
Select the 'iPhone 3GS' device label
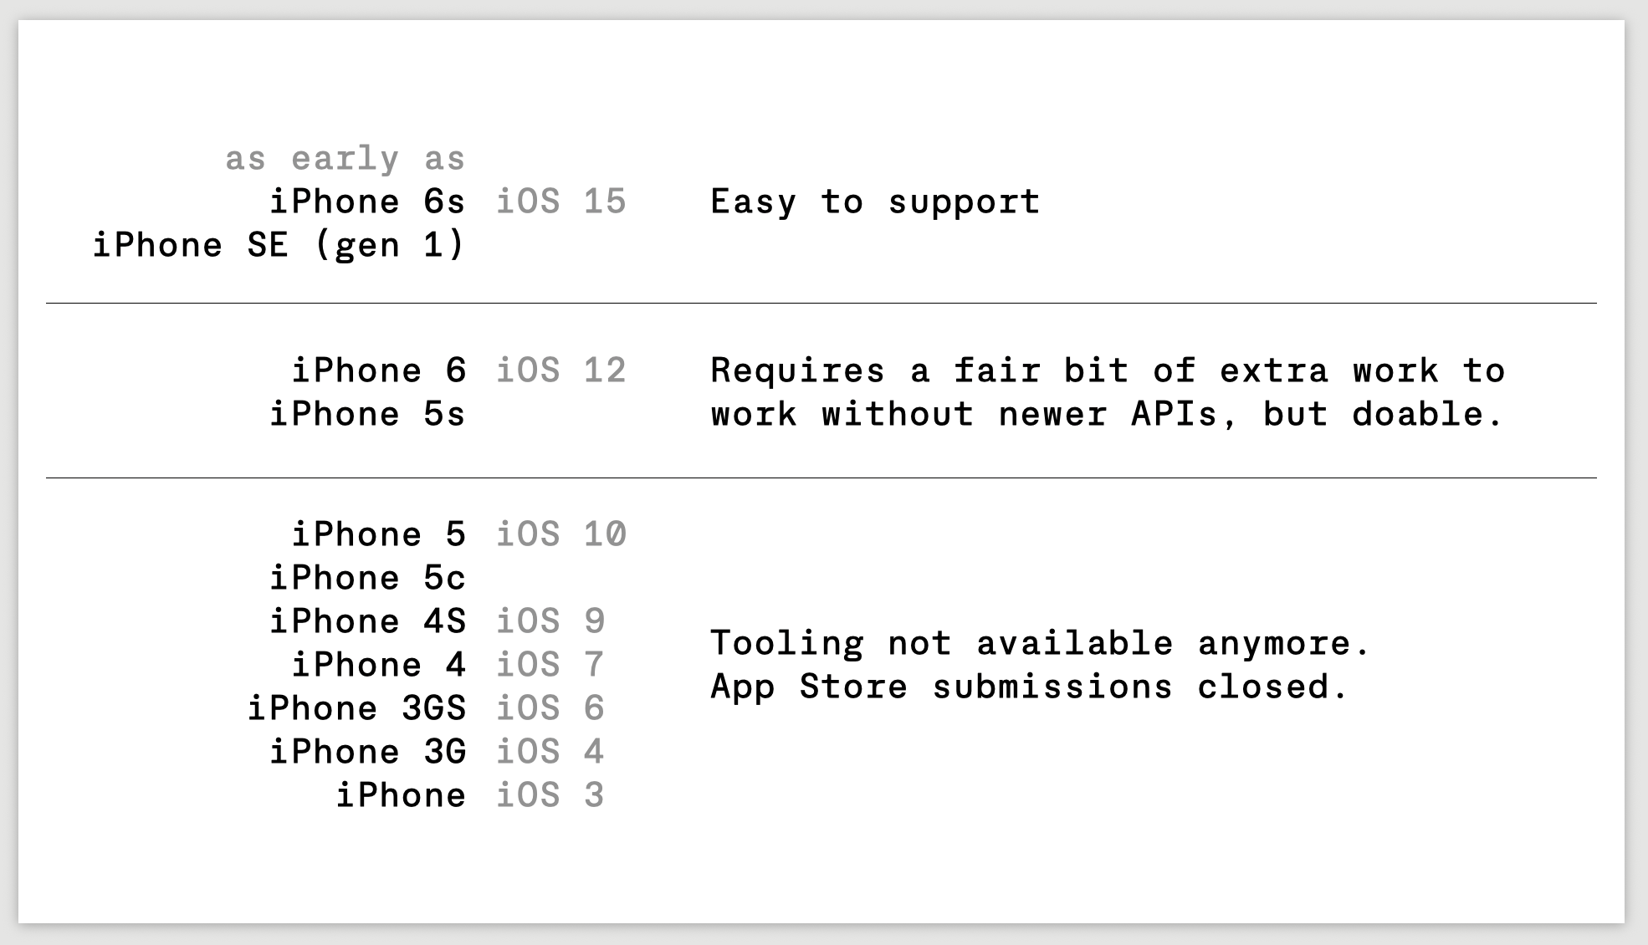pyautogui.click(x=356, y=708)
